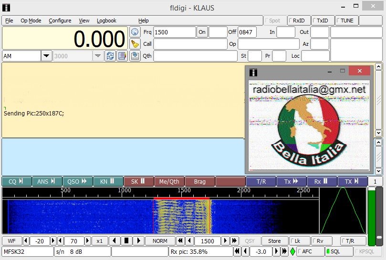
Task: Run the ANS macro button
Action: point(47,181)
